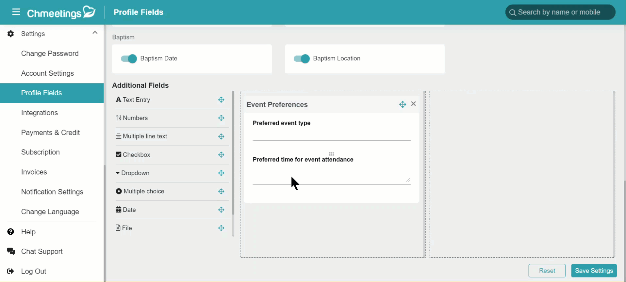Screen dimensions: 626x282
Task: Click the move handle for Dropdown field
Action: 221,173
